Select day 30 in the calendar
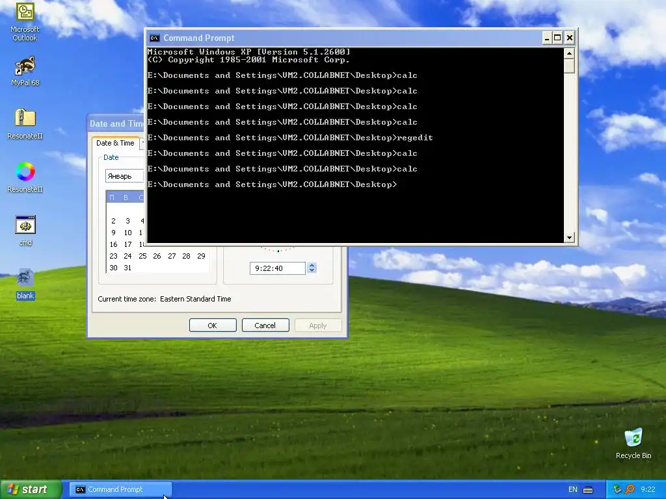Screen dimensions: 666x499 tap(113, 268)
